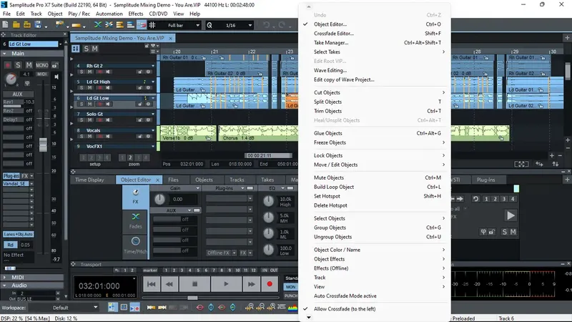Click the zoom-out waveform icon in the bottom toolbar

pos(260,308)
